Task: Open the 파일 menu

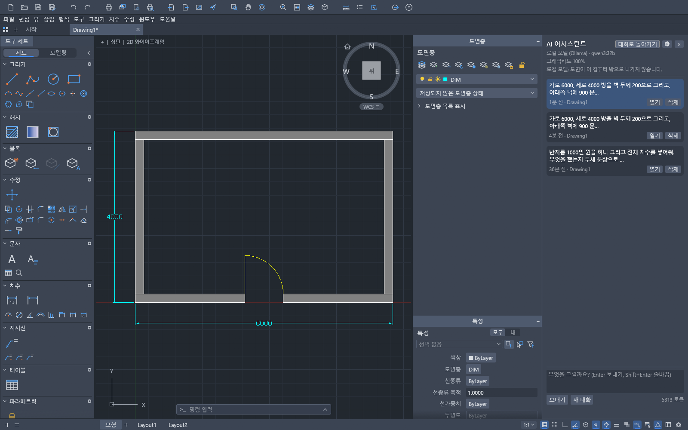Action: [x=9, y=19]
